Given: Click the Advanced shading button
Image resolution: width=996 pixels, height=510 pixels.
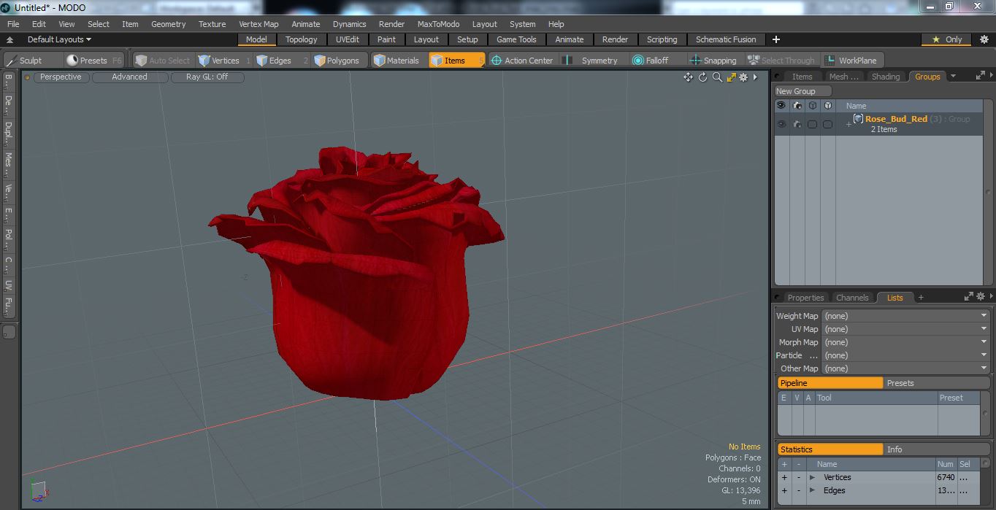Looking at the screenshot, I should [129, 77].
